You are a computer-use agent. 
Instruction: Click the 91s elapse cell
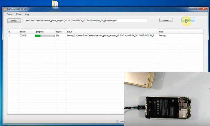pos(57,35)
